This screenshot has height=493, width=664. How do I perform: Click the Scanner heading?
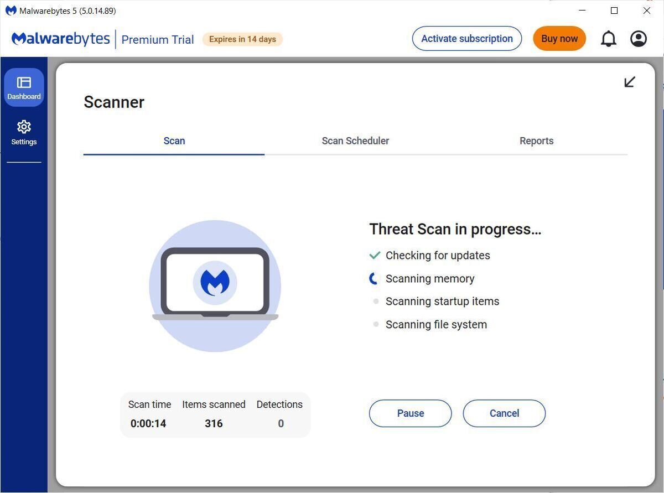(x=114, y=102)
